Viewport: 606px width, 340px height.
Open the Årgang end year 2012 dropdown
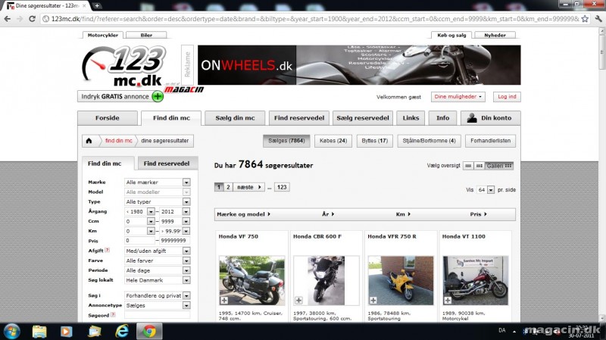[x=175, y=211]
